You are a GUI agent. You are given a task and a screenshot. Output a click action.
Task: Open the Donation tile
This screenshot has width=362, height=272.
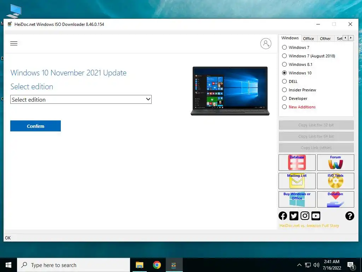click(x=335, y=199)
